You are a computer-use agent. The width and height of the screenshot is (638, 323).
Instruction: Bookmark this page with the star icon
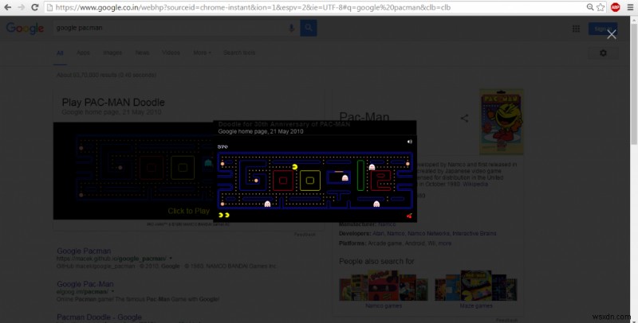pyautogui.click(x=601, y=7)
